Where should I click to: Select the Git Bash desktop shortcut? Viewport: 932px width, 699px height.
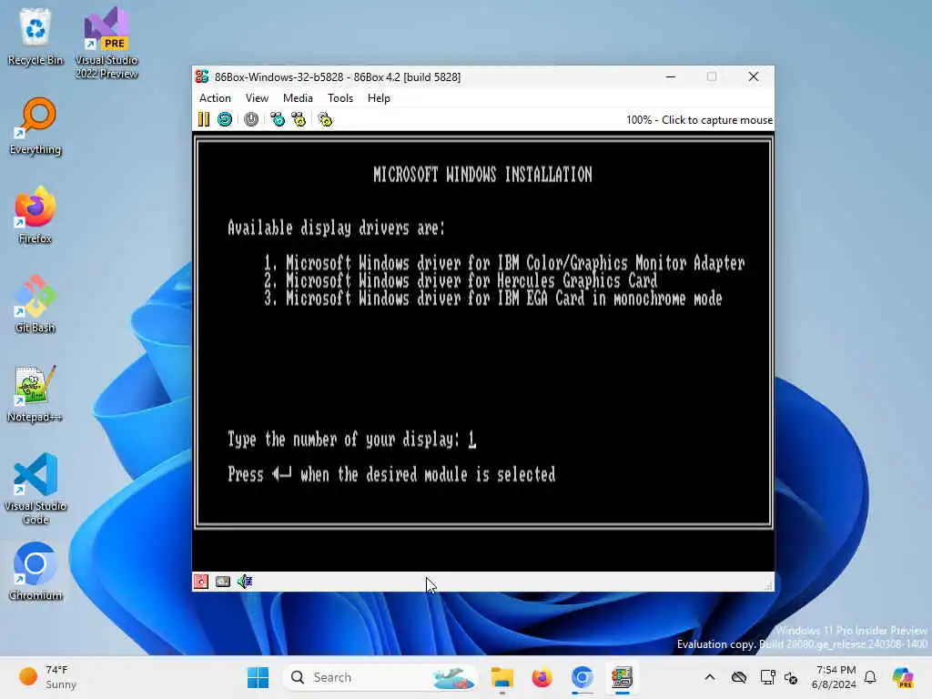click(35, 304)
